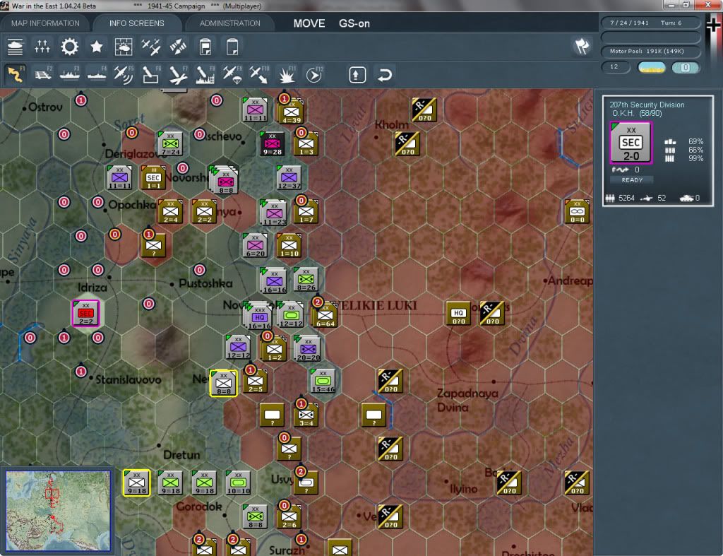Open the weather map icon
The height and width of the screenshot is (556, 723).
(124, 47)
